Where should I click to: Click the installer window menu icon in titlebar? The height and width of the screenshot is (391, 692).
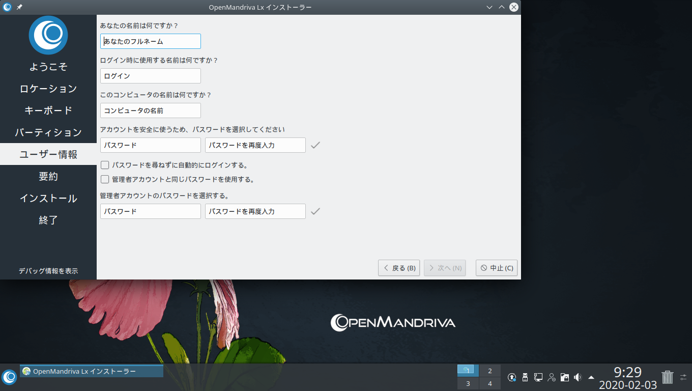7,7
